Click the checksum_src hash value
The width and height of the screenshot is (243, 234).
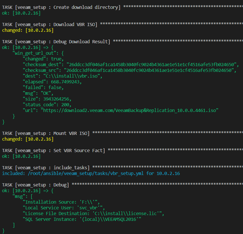pyautogui.click(x=150, y=70)
